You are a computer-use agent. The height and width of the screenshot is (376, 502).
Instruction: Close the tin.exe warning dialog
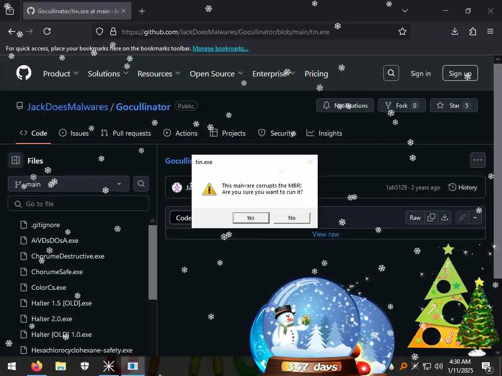click(x=310, y=162)
